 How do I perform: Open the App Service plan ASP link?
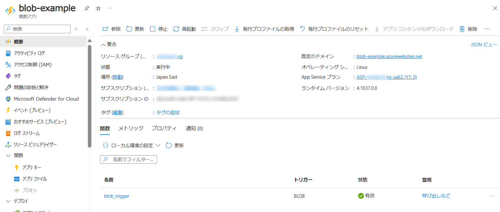pyautogui.click(x=387, y=77)
